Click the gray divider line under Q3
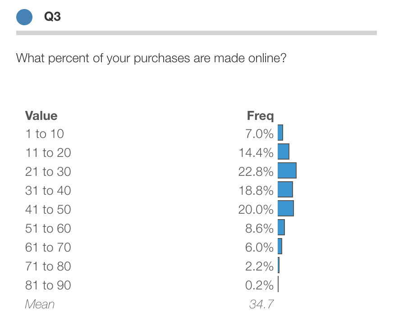Screen dimensions: 394x321 [x=197, y=33]
